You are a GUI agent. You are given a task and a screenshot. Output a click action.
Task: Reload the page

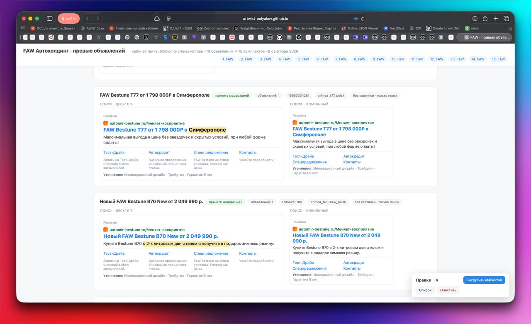(363, 19)
